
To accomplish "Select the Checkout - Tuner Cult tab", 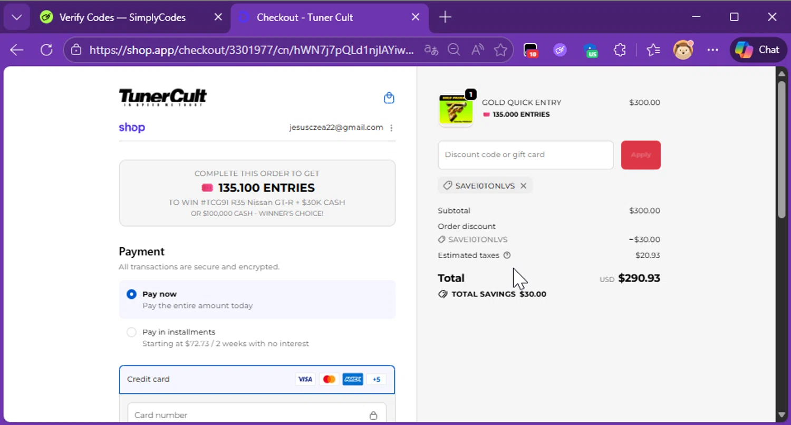I will [304, 17].
